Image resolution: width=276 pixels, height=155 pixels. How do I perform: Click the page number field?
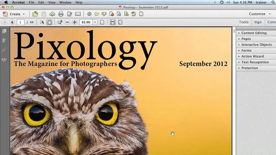(20, 22)
